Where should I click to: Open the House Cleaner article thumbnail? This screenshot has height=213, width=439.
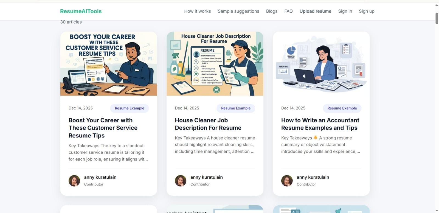click(215, 64)
